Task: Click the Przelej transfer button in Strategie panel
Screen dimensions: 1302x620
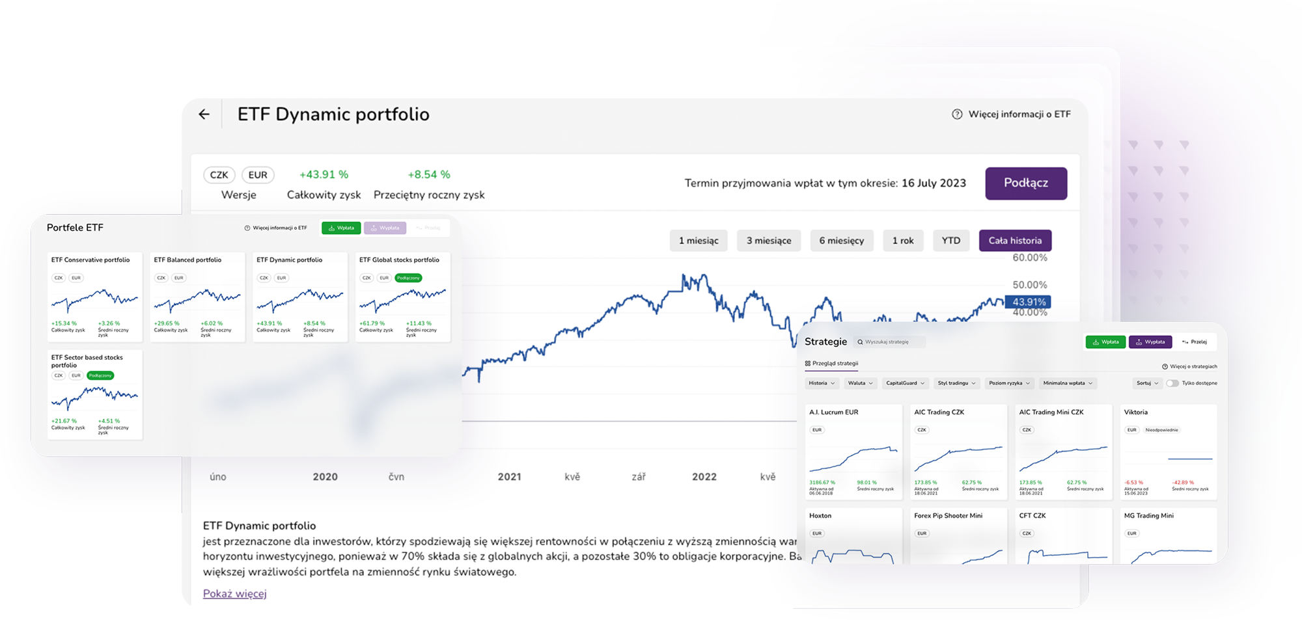Action: pos(1195,342)
